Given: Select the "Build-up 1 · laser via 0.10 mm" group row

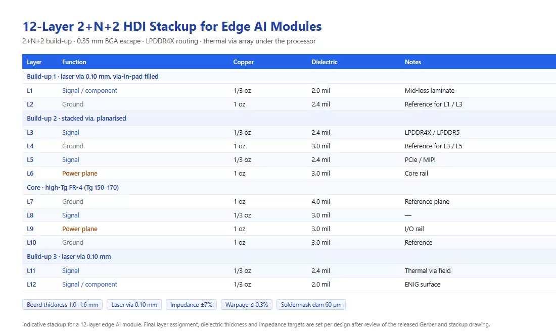Looking at the screenshot, I should [289, 76].
